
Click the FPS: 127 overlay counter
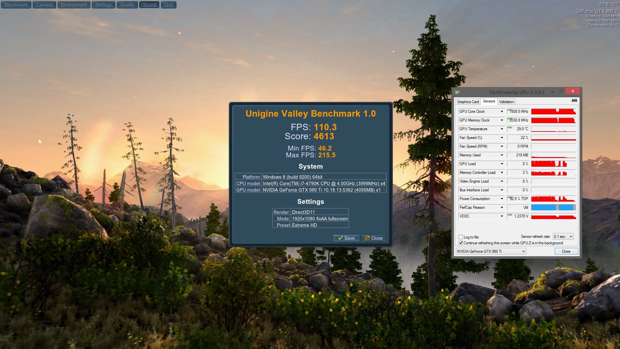coord(609,4)
